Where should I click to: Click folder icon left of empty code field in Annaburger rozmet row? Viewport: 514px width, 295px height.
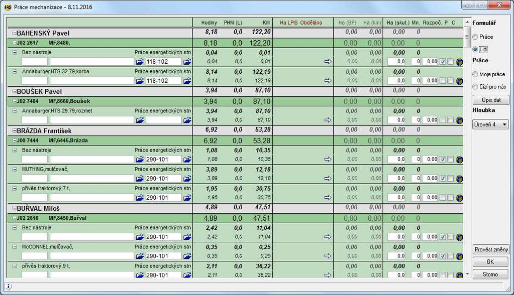[140, 120]
